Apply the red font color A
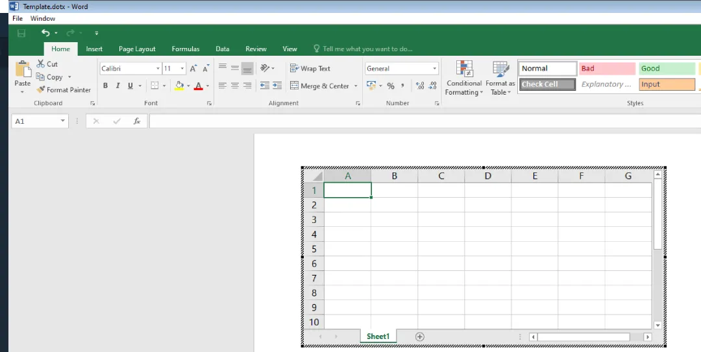Viewport: 701px width, 352px height. [199, 86]
